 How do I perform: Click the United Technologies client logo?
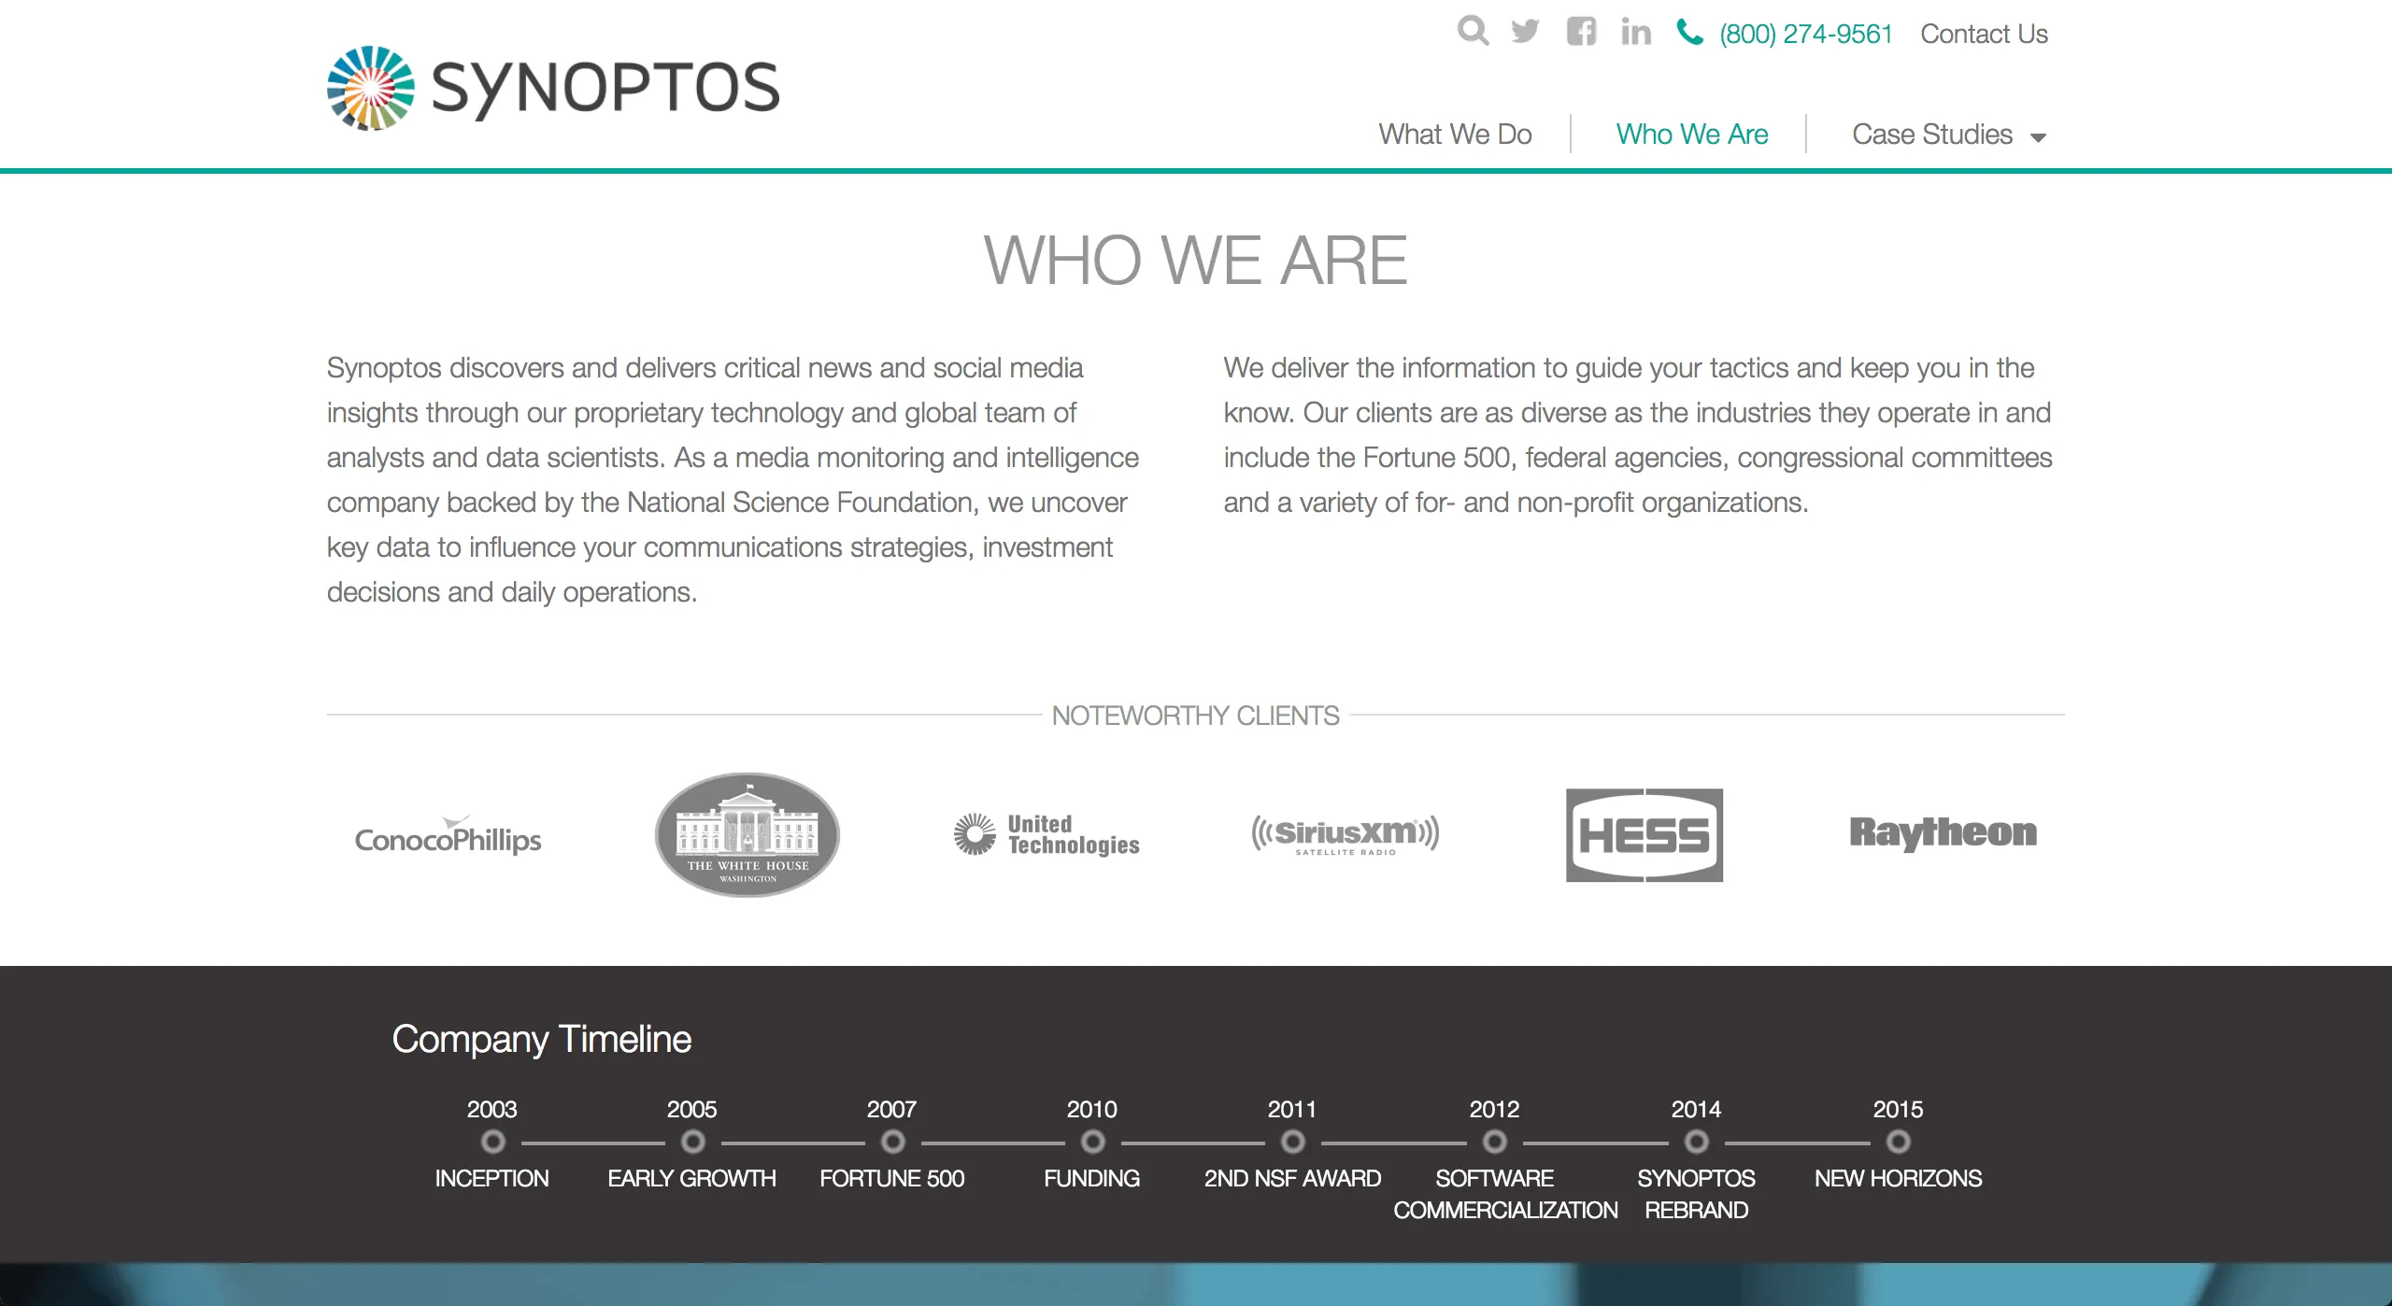point(1046,834)
